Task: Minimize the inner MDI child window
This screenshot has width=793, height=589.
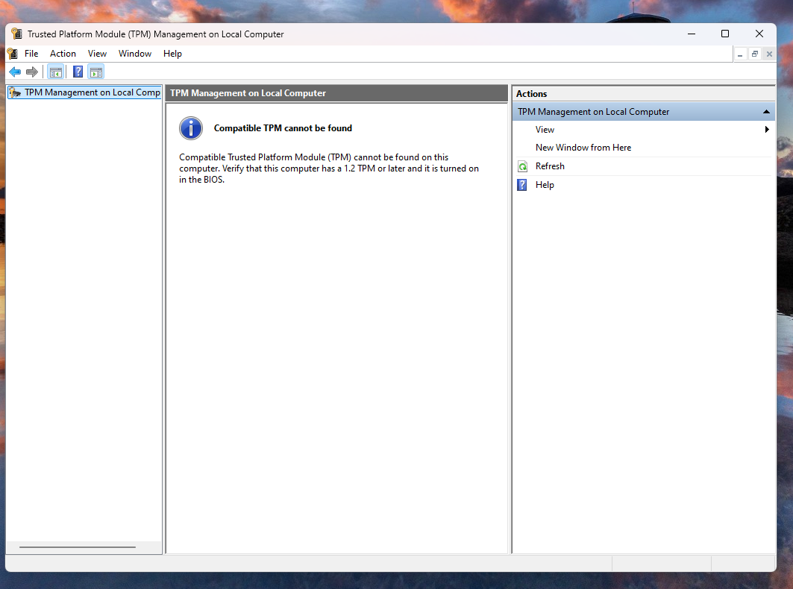Action: [x=740, y=54]
